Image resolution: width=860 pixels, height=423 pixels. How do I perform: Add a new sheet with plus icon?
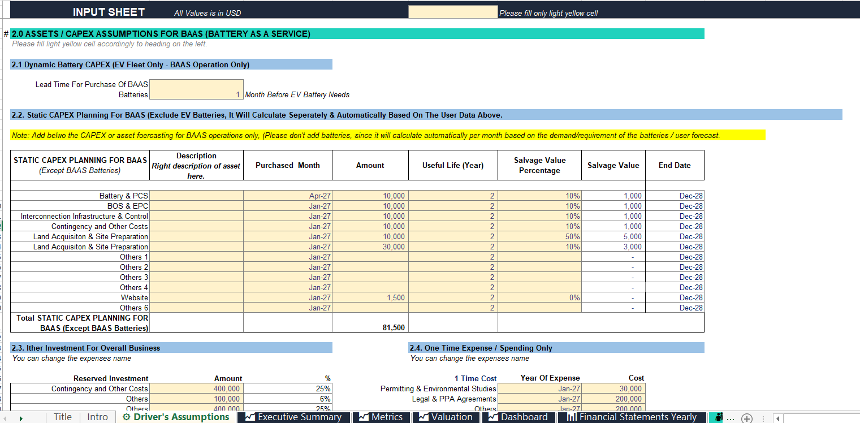tap(747, 418)
